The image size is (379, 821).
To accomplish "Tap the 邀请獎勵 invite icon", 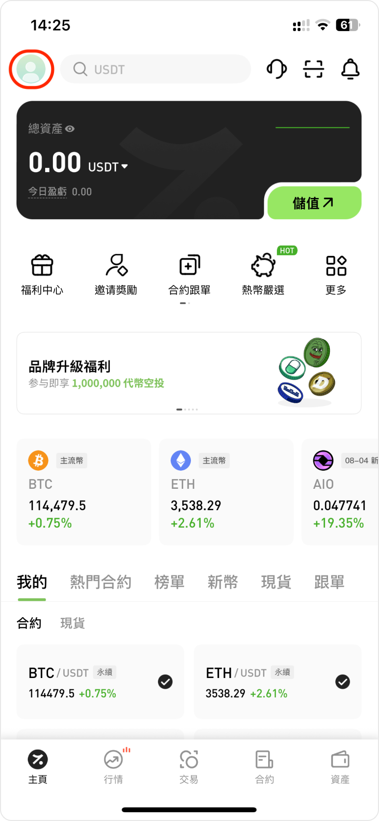I will (116, 266).
